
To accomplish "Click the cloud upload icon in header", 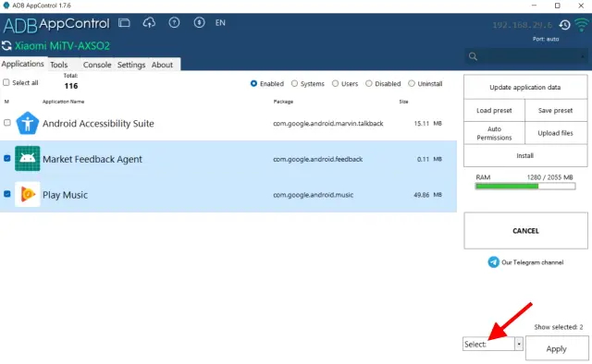I will click(149, 23).
